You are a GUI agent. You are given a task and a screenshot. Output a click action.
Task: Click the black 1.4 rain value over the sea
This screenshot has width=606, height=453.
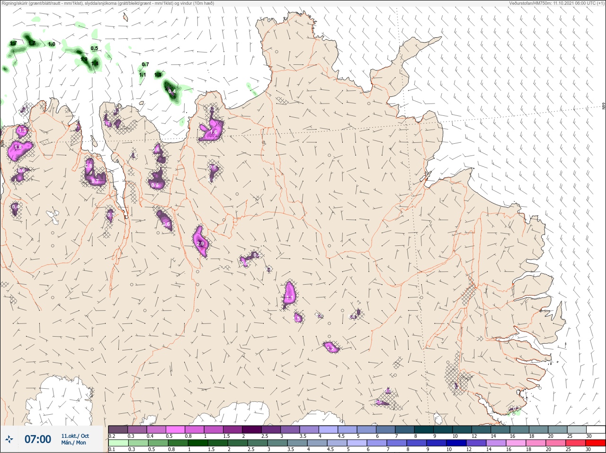(95, 63)
